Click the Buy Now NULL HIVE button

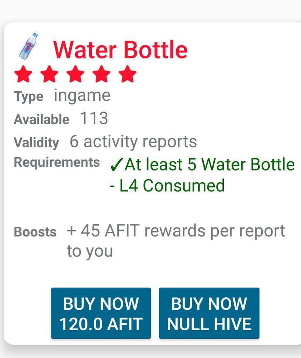pyautogui.click(x=209, y=313)
